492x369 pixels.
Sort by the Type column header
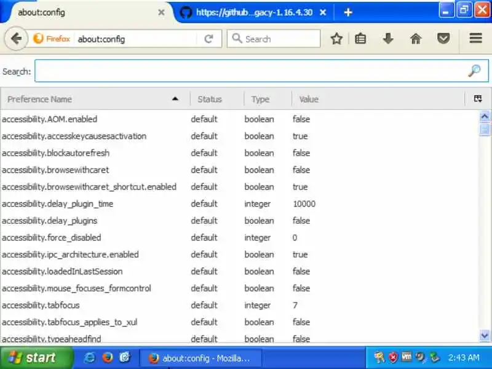[268, 99]
